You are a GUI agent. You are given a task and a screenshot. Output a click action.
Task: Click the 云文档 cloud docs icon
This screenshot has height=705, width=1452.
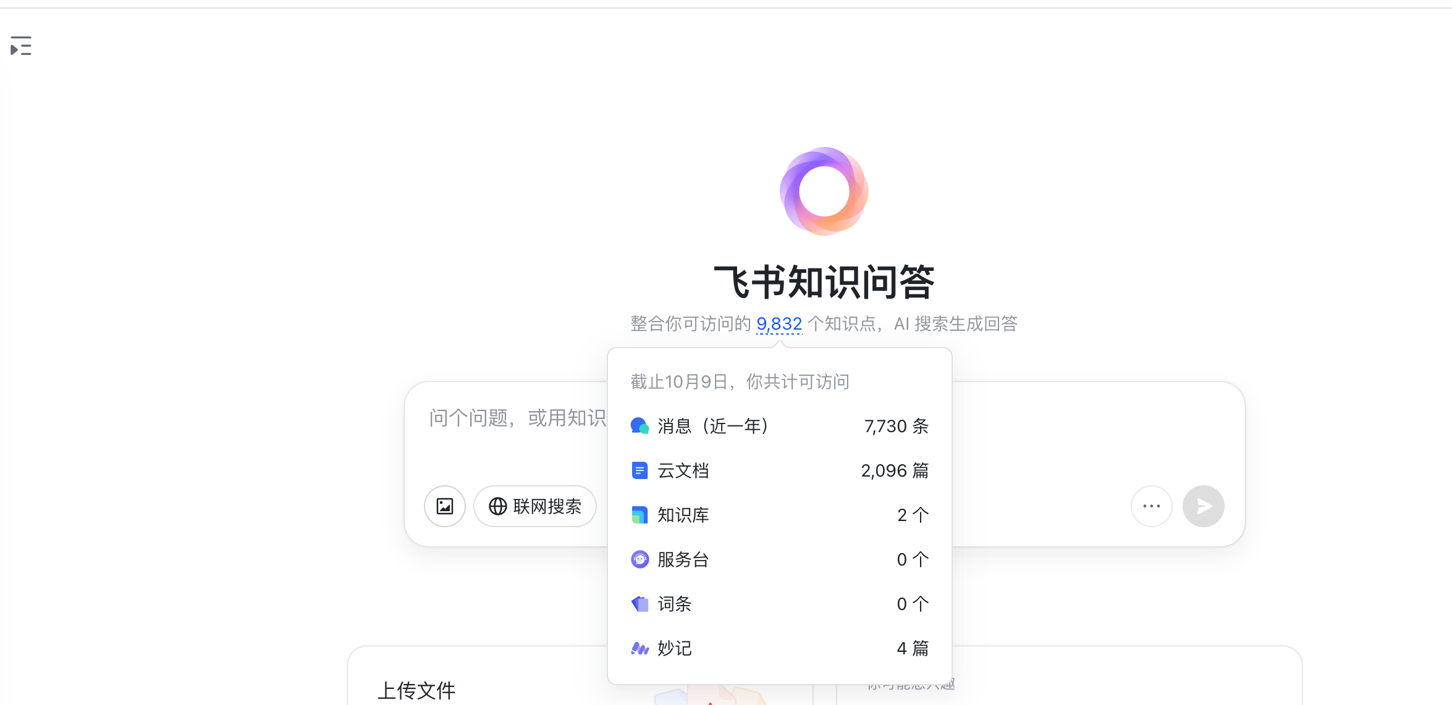point(639,470)
